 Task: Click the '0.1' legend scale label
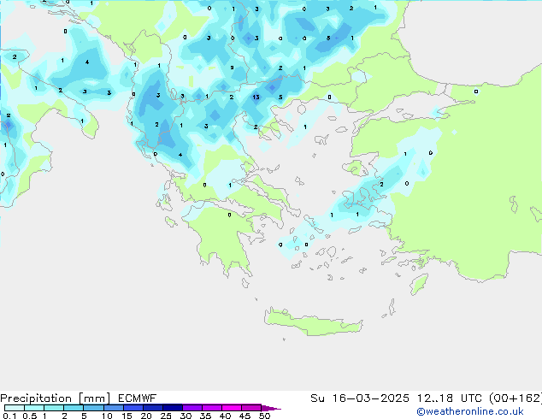[x=9, y=416]
